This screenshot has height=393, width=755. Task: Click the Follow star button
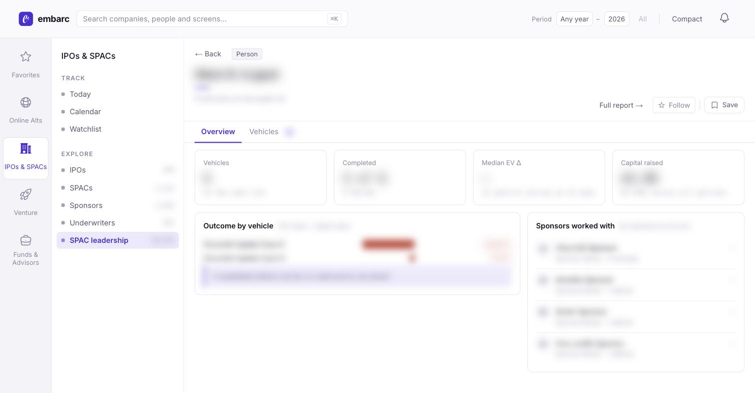(674, 105)
